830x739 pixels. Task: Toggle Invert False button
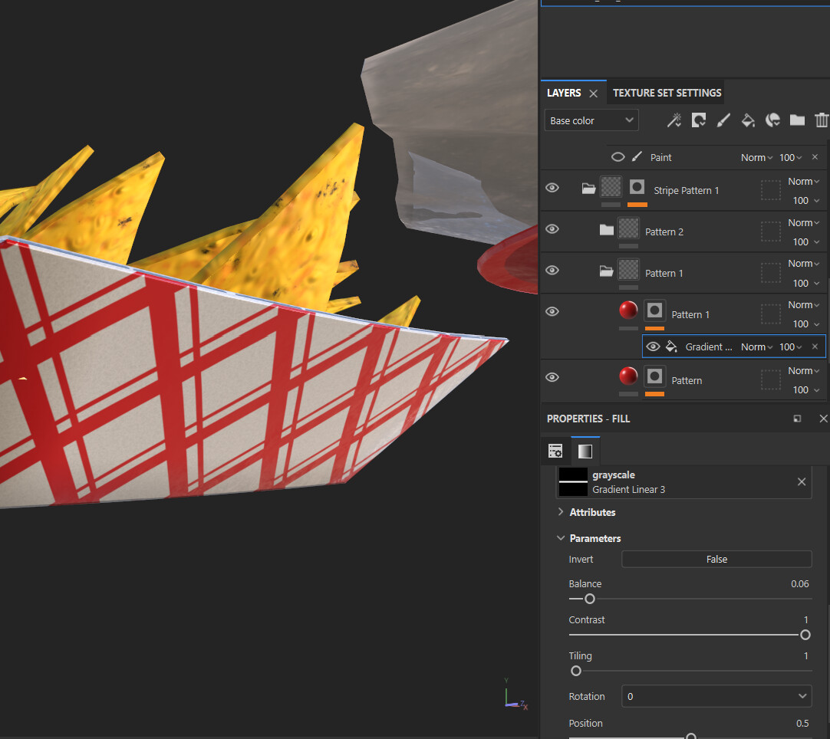pyautogui.click(x=716, y=559)
